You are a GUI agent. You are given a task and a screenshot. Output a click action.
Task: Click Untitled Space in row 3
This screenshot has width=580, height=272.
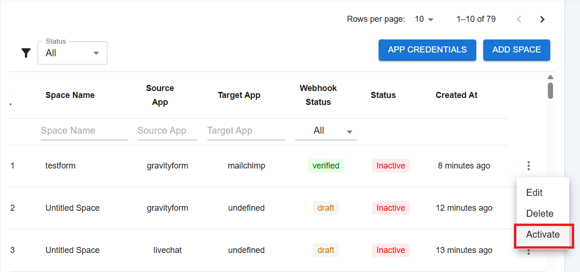click(73, 250)
